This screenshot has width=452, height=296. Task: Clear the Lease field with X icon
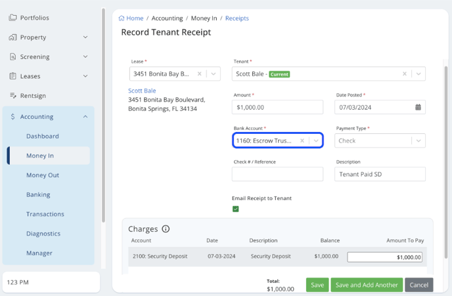point(200,74)
